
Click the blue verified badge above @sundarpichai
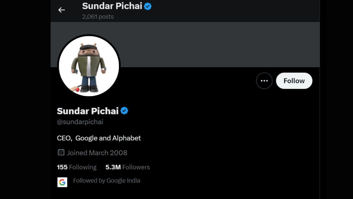coord(124,111)
